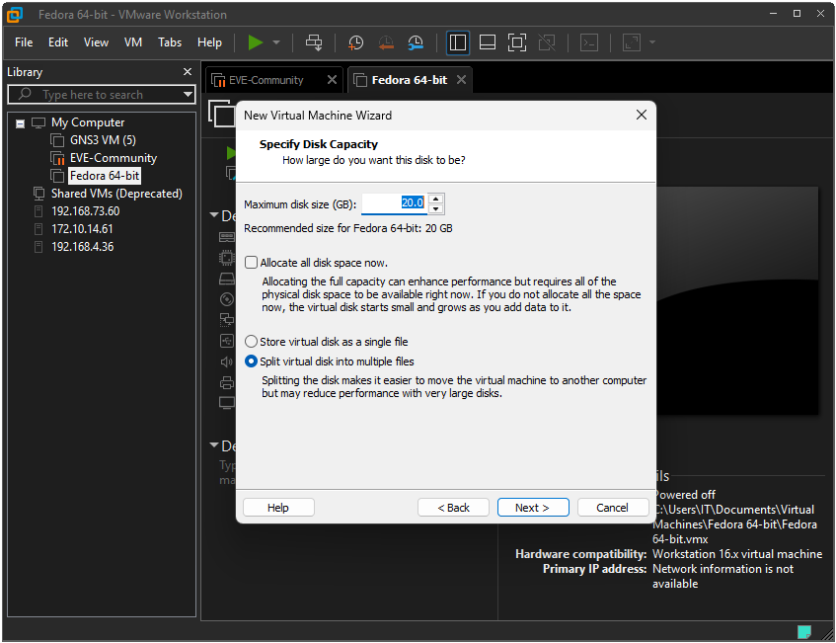Click the green power on play button

coord(256,42)
